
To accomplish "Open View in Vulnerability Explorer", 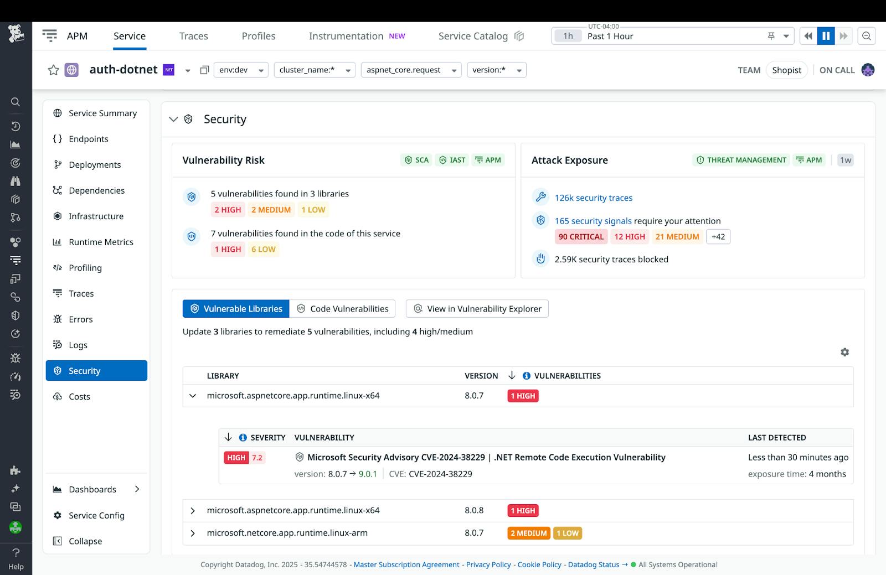I will 477,308.
